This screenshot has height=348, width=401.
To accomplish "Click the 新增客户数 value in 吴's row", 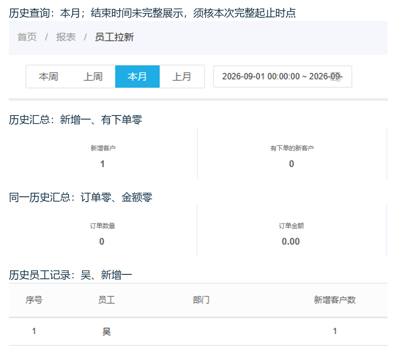I will coord(335,331).
